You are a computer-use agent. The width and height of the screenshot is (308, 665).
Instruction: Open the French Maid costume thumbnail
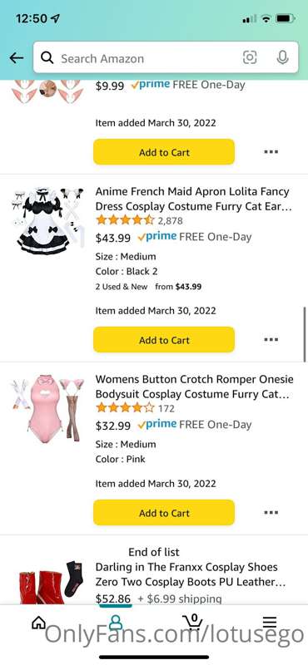point(47,220)
